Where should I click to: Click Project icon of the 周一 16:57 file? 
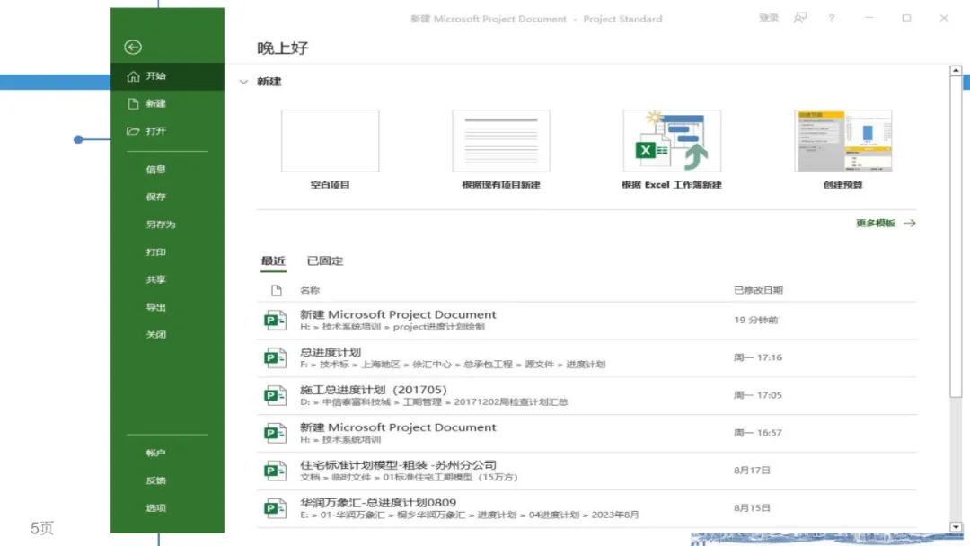pos(275,434)
